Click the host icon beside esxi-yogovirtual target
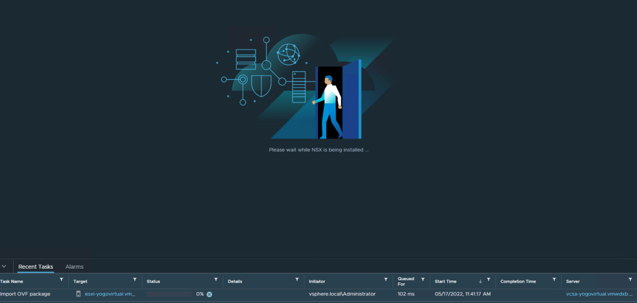 78,294
